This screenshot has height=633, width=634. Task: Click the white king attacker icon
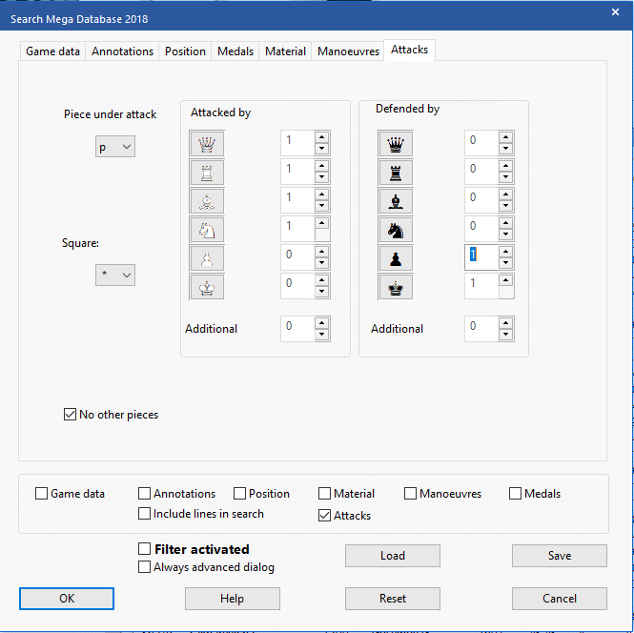tap(207, 287)
